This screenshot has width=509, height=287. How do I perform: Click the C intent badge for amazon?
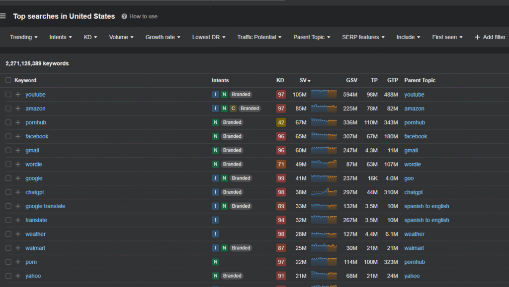[233, 109]
